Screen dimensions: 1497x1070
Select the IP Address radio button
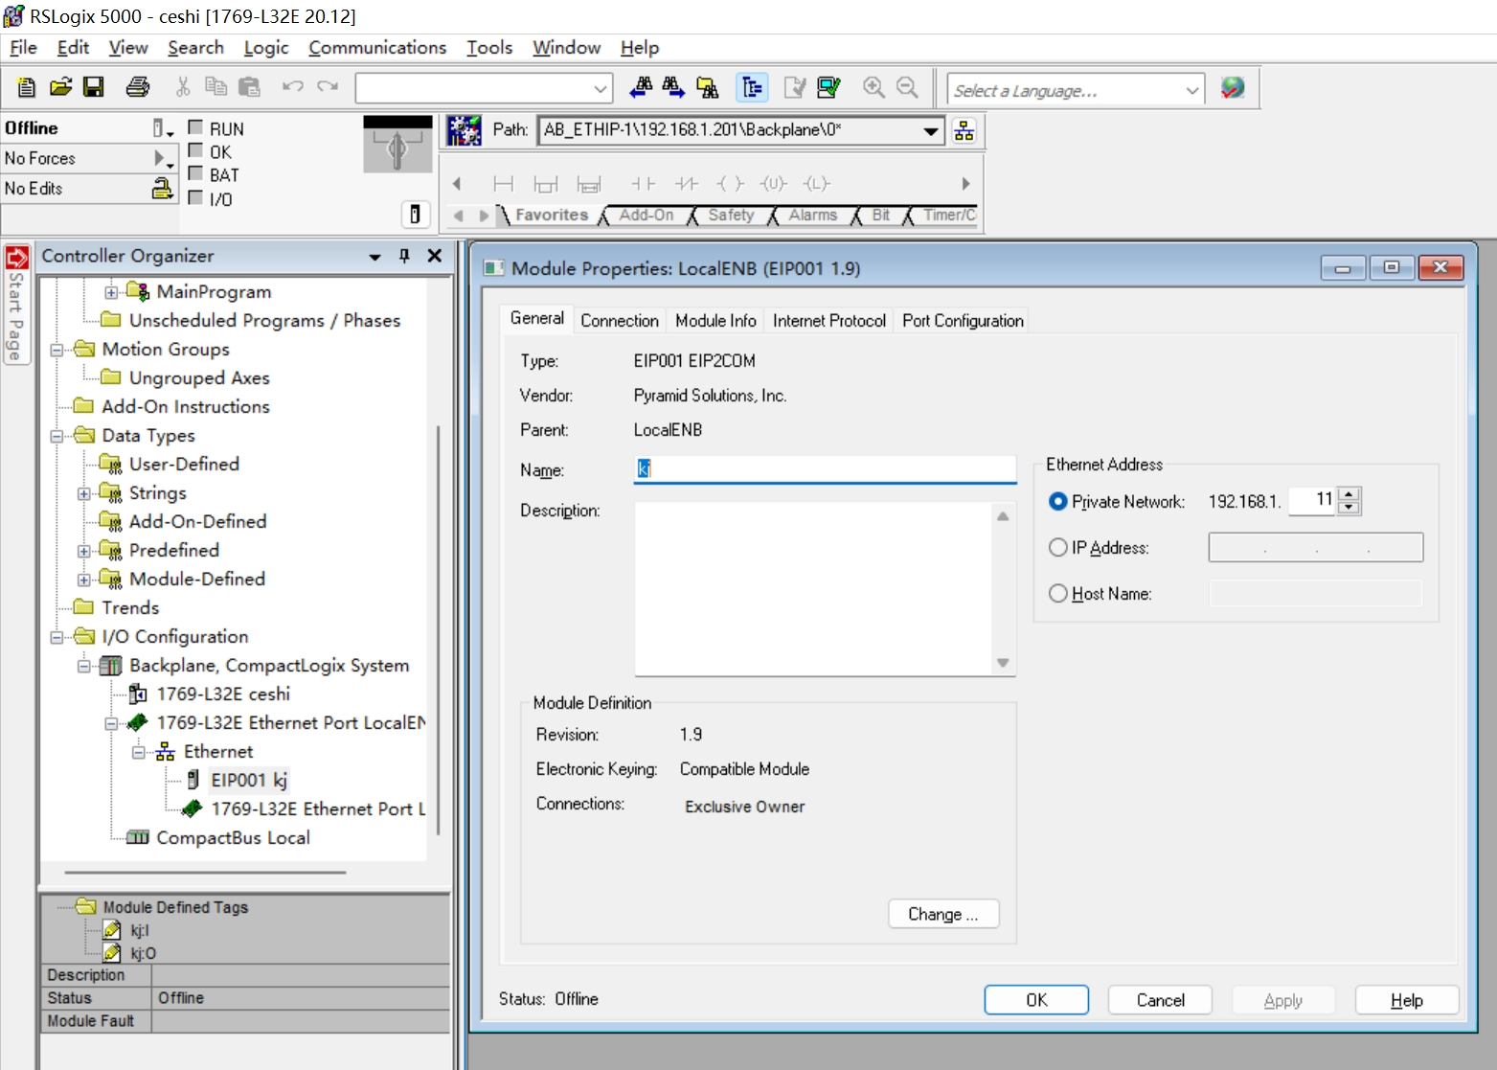coord(1058,547)
